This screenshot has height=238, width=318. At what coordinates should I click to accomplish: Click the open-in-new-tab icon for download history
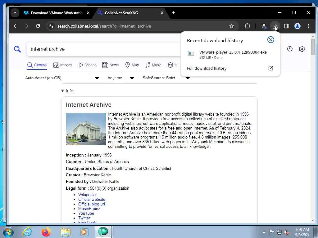pyautogui.click(x=271, y=68)
